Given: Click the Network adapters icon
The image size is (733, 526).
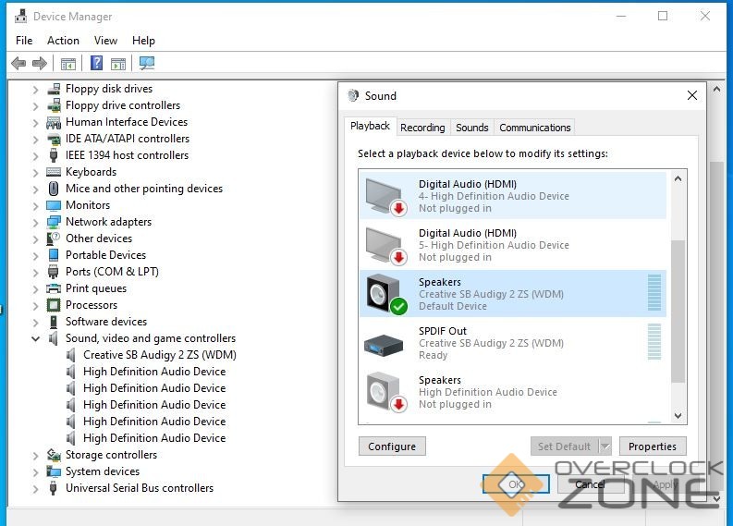Looking at the screenshot, I should 54,222.
